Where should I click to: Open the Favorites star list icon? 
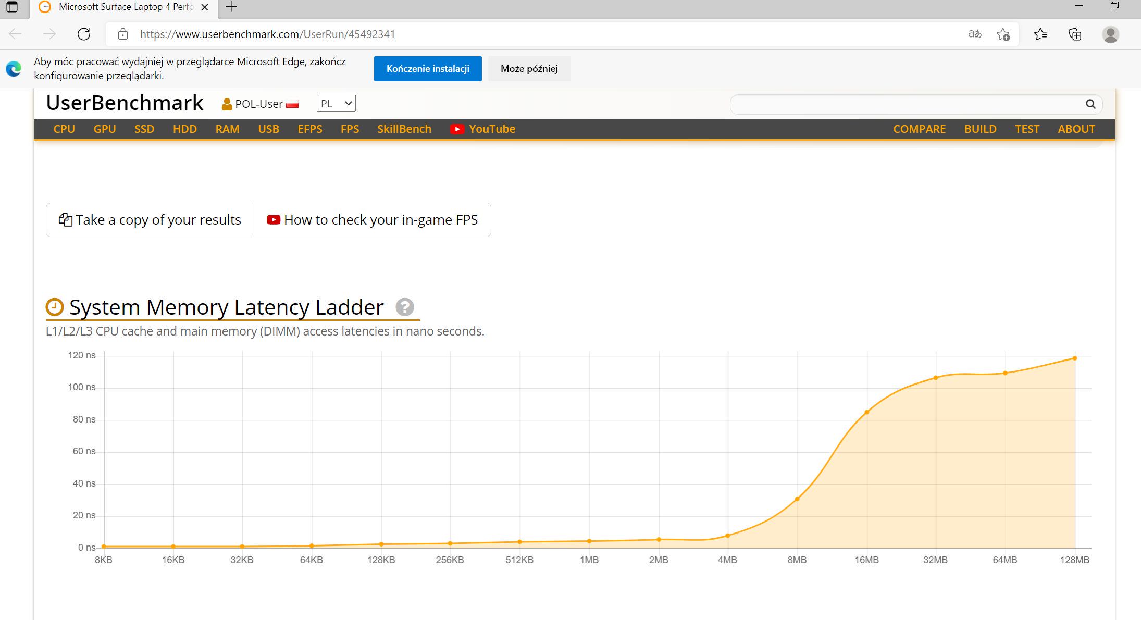1040,34
